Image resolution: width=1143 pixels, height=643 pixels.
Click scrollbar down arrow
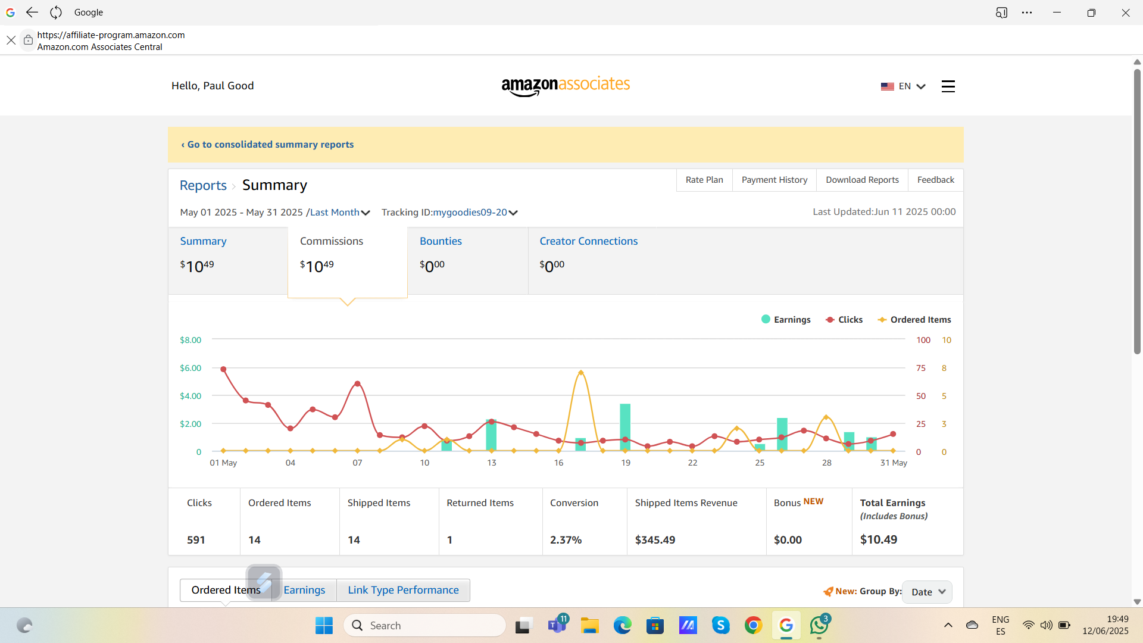pos(1137,602)
